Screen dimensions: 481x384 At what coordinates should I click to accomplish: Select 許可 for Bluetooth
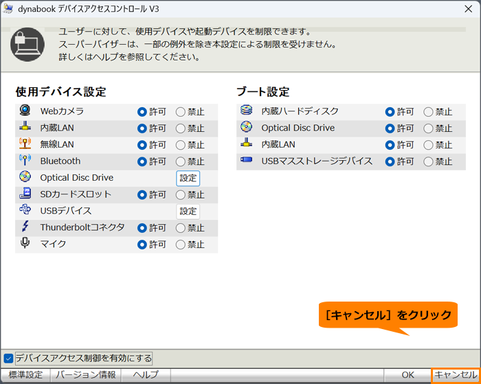[x=142, y=161]
